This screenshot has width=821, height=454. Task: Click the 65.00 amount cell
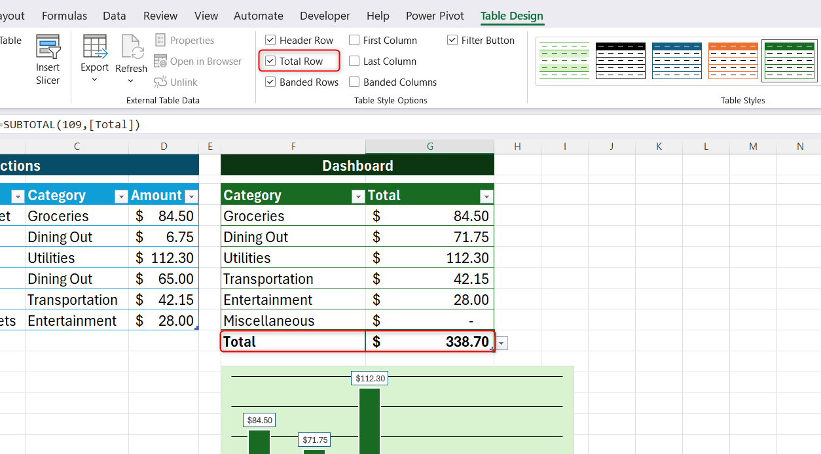pos(164,279)
